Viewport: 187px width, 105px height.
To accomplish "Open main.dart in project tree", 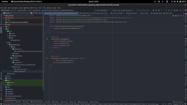I will pos(12,74).
